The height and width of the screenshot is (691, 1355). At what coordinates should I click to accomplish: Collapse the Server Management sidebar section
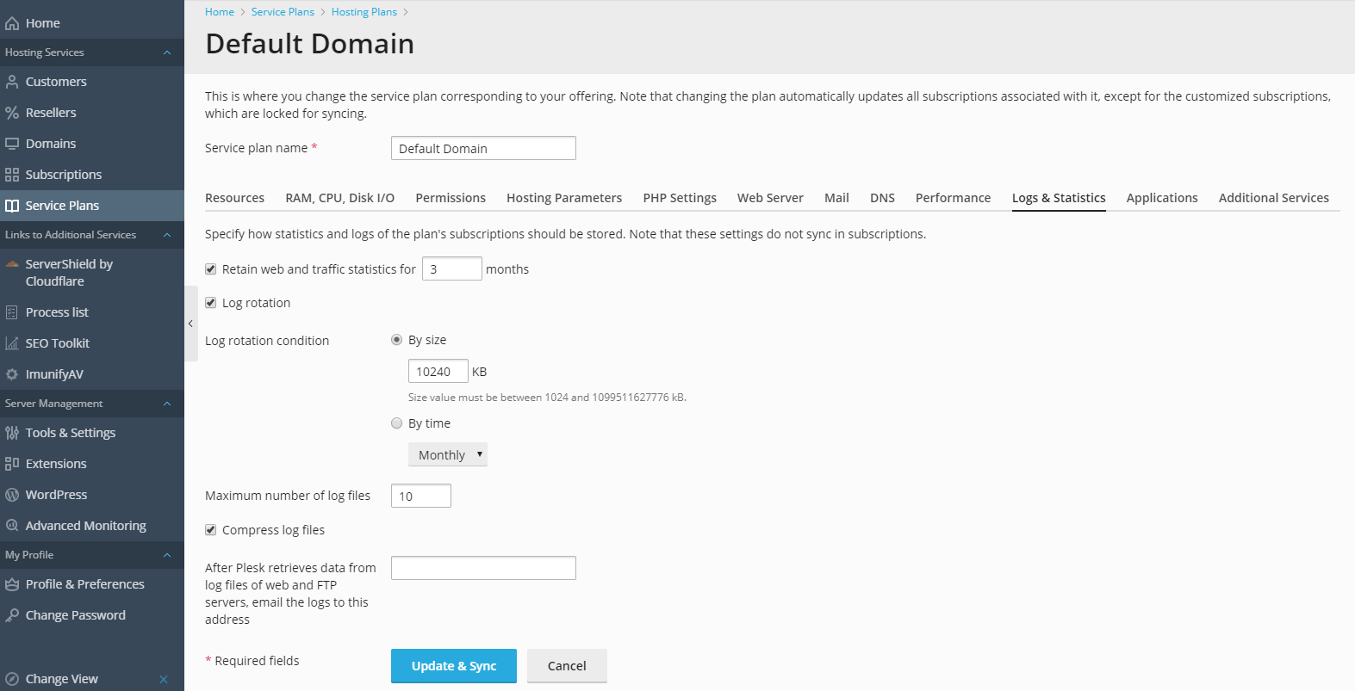tap(167, 404)
